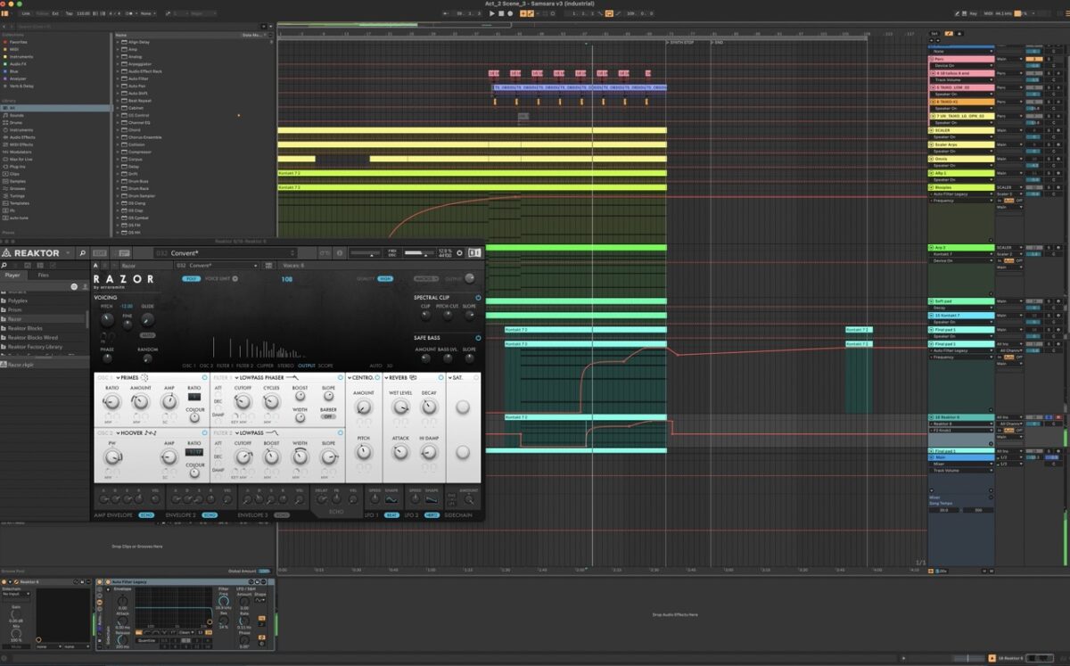Screen dimensions: 1070x666
Task: Toggle the Link sync button
Action: 25,13
